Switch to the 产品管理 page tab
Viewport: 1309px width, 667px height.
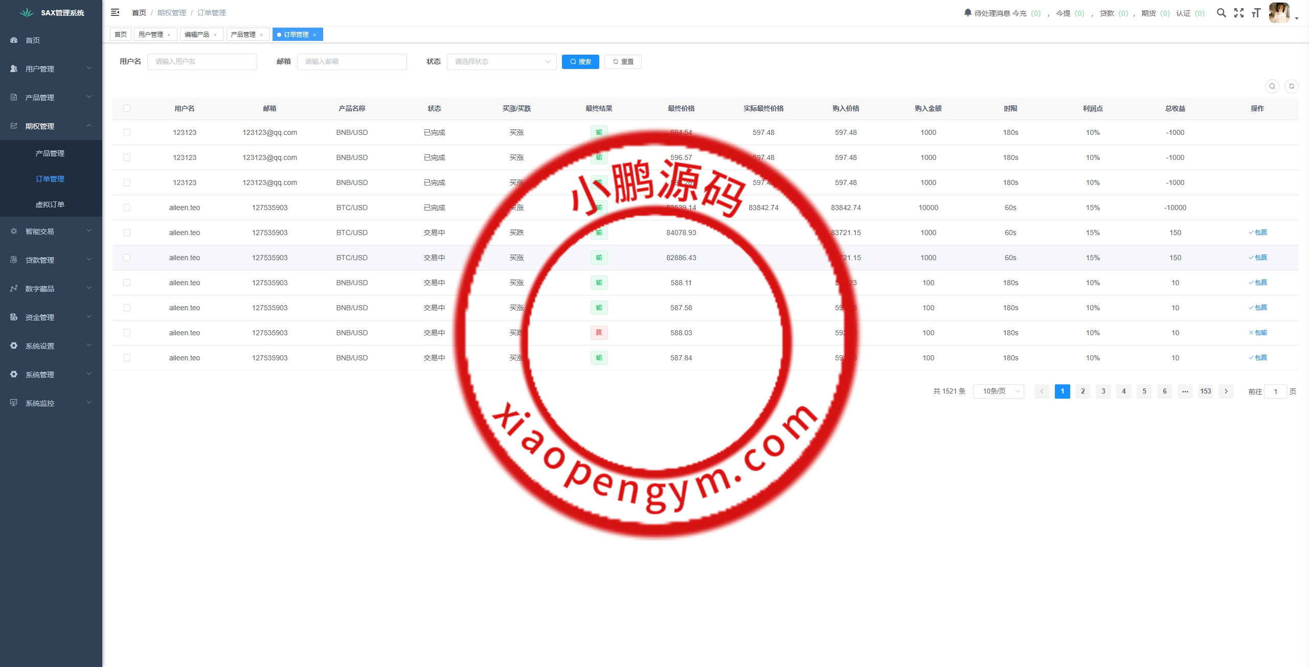tap(243, 35)
